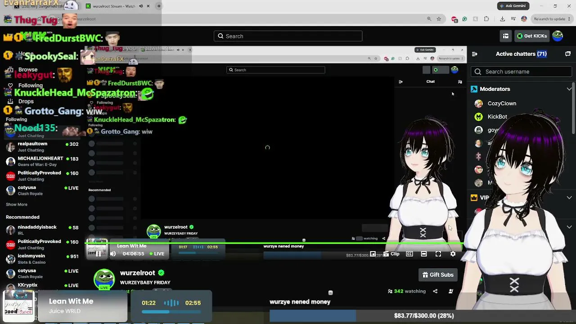Image resolution: width=576 pixels, height=324 pixels.
Task: Click the Gift Subs button
Action: click(438, 274)
